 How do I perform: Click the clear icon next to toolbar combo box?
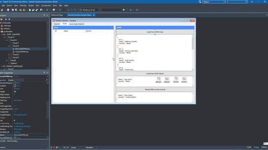pos(124,10)
